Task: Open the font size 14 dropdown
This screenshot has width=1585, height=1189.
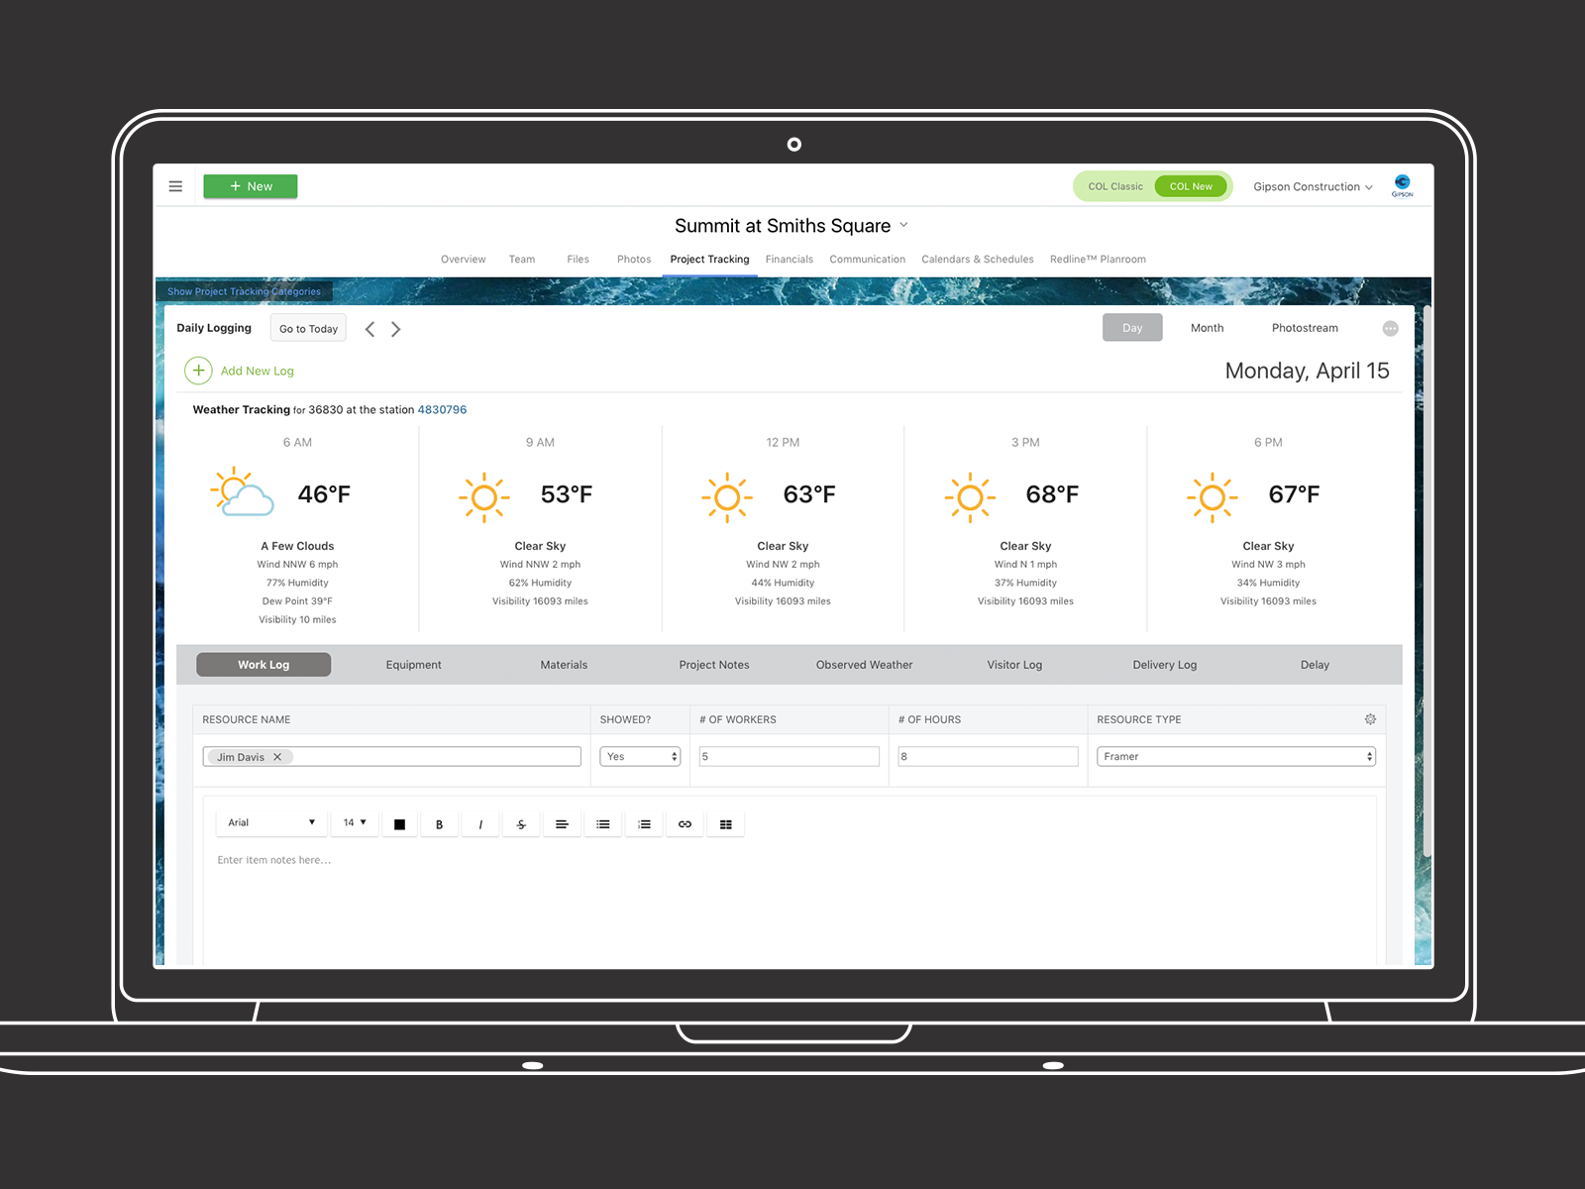Action: [355, 822]
